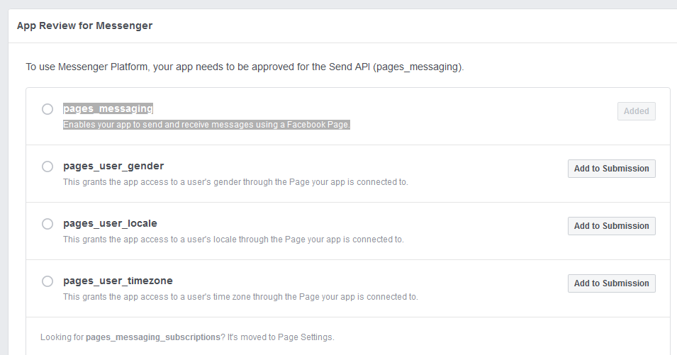Click the pages_user_timezone permission title
The width and height of the screenshot is (677, 355).
click(x=118, y=281)
